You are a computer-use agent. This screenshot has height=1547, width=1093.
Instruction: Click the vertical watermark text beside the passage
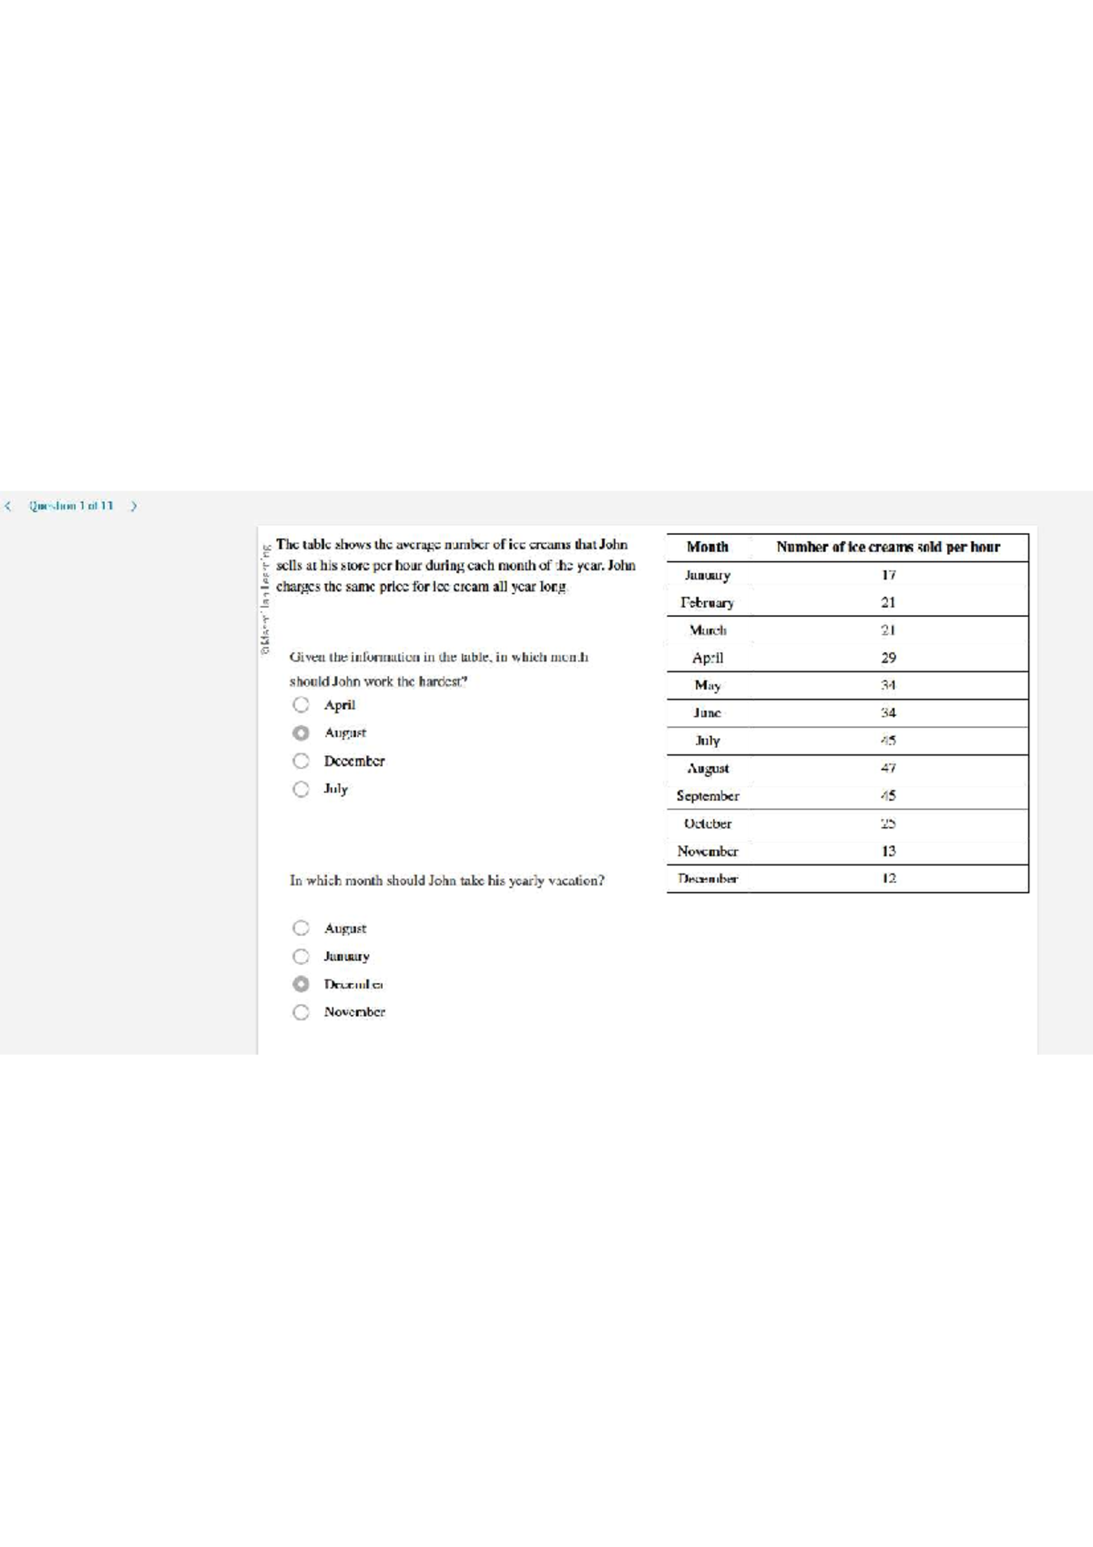(265, 599)
